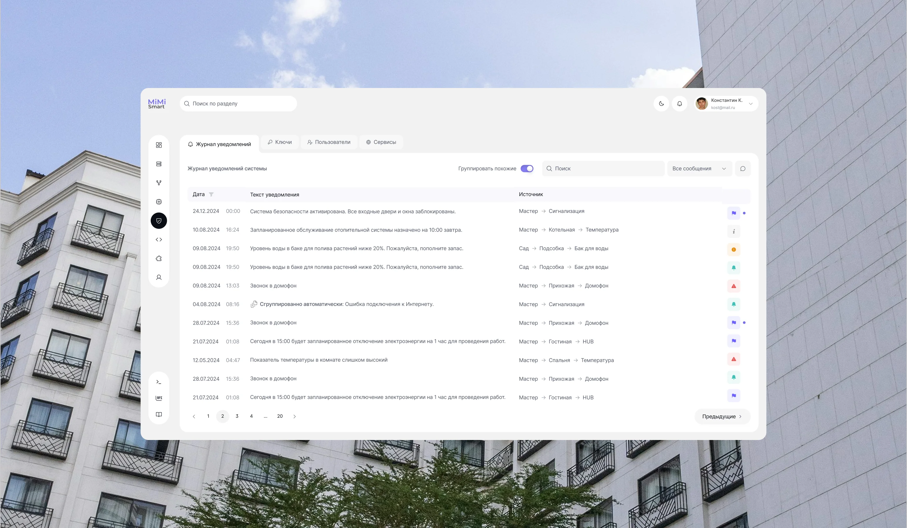Open the Пользователи tab

[329, 142]
